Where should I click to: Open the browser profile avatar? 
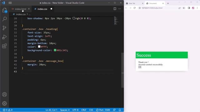click(x=193, y=8)
